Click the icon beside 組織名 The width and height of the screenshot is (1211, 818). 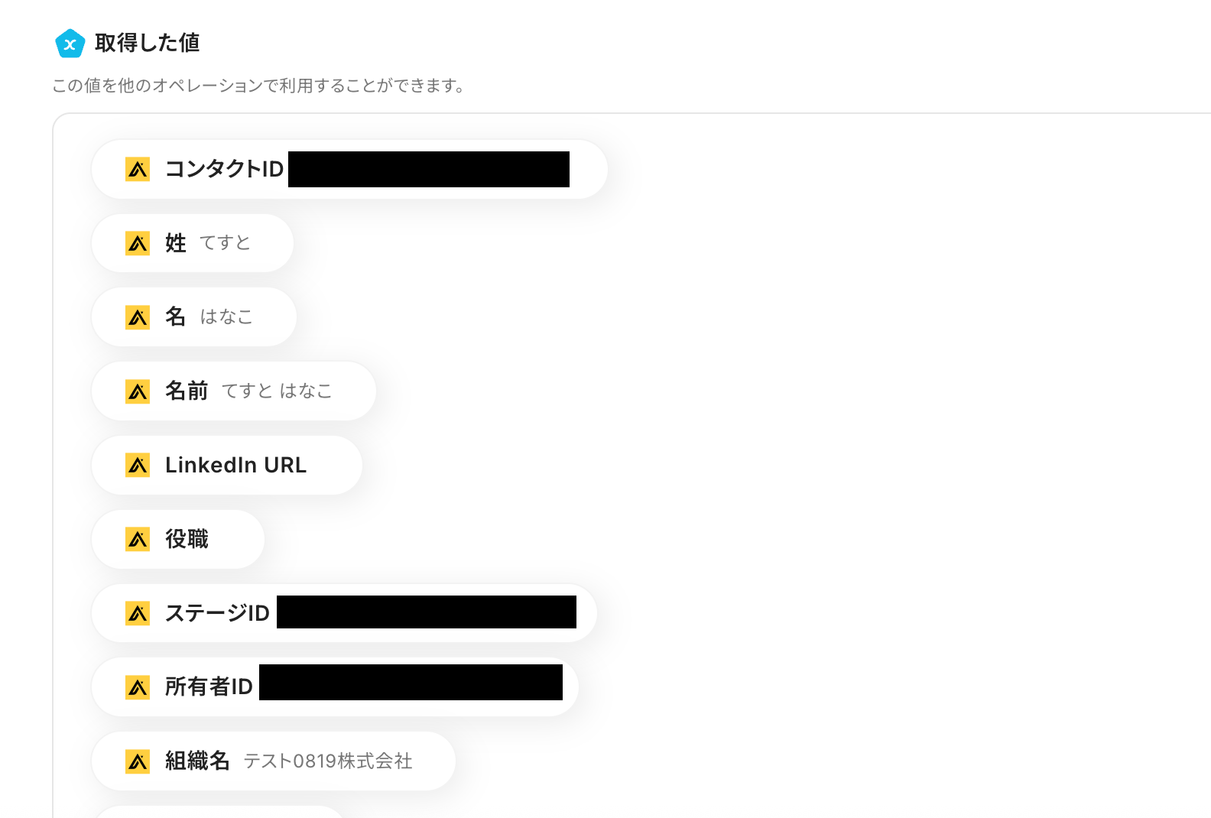pos(138,761)
